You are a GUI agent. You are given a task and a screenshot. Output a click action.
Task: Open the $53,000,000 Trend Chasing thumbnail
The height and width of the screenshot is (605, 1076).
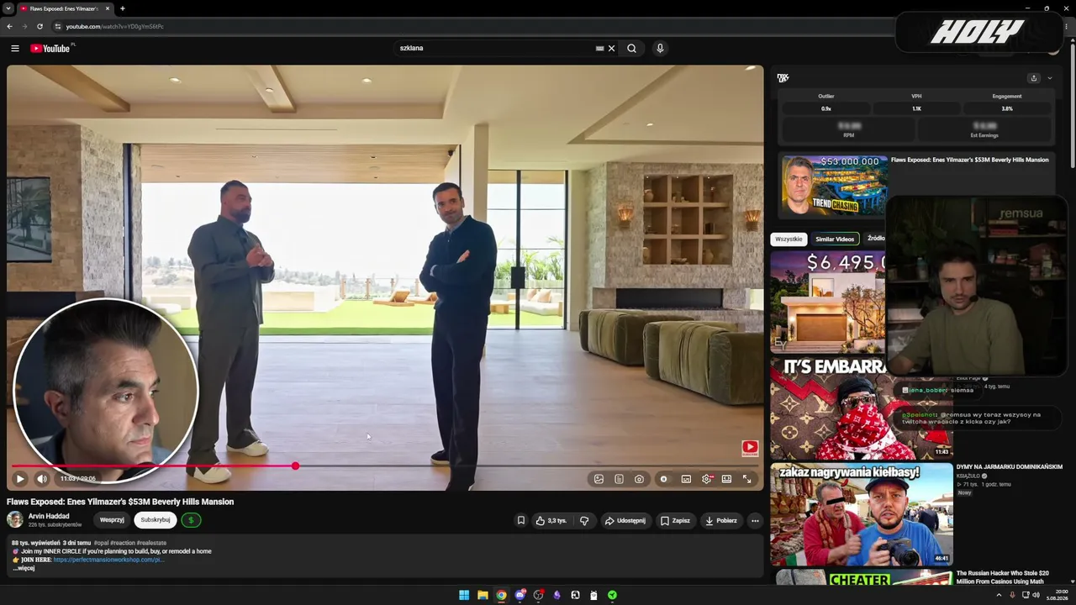[834, 185]
